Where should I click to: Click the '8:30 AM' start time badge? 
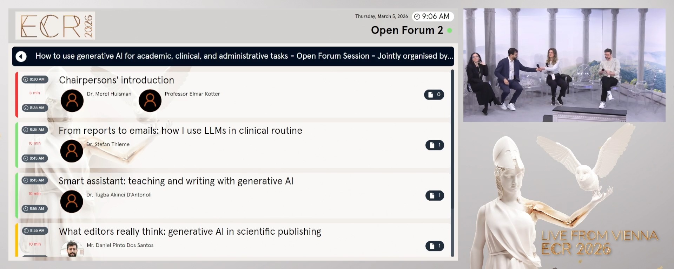pos(35,80)
